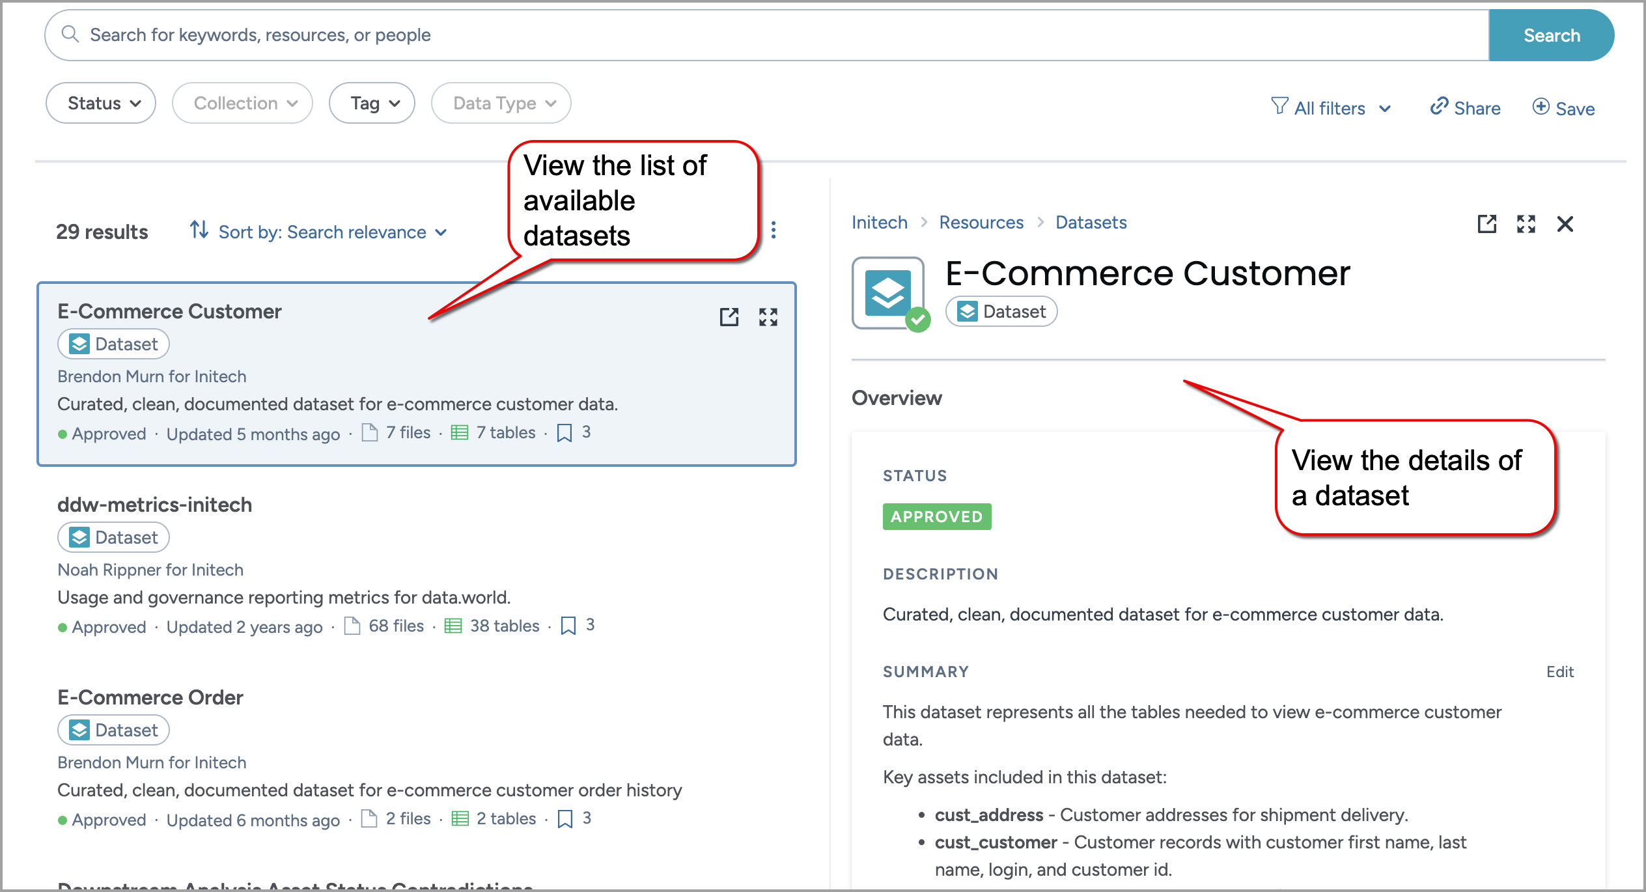Click bookmark icon on ddw-metrics-initech result
1646x892 pixels.
(x=568, y=626)
